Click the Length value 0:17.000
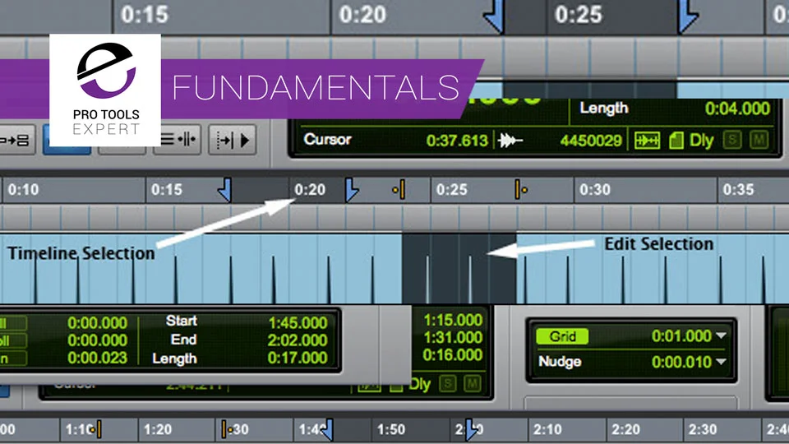 (x=298, y=358)
